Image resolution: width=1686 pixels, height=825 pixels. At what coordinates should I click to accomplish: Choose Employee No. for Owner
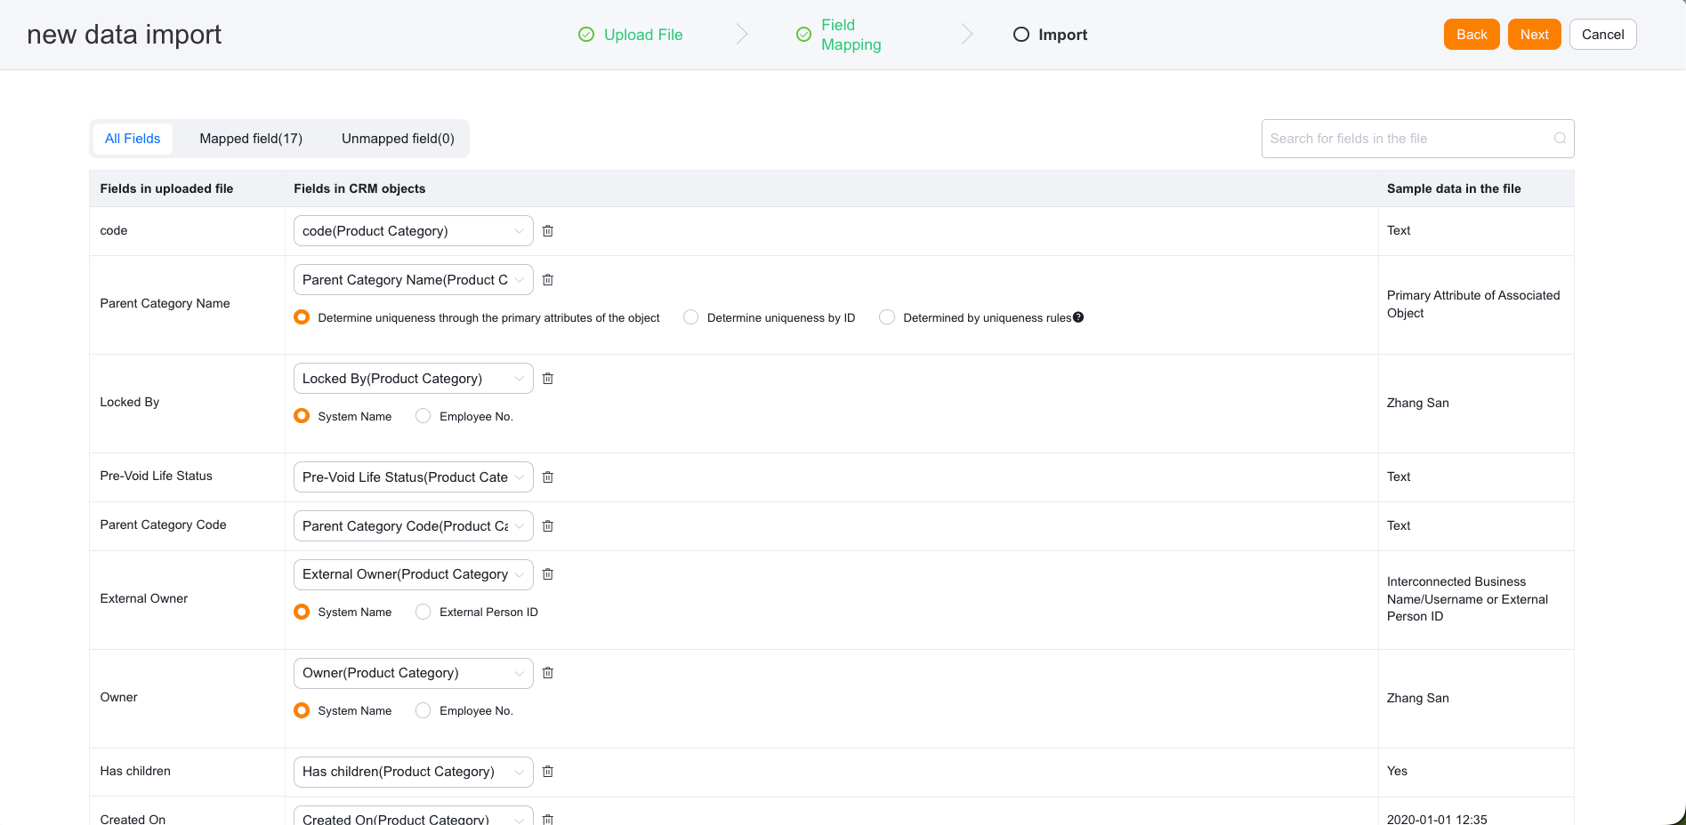[x=423, y=710]
